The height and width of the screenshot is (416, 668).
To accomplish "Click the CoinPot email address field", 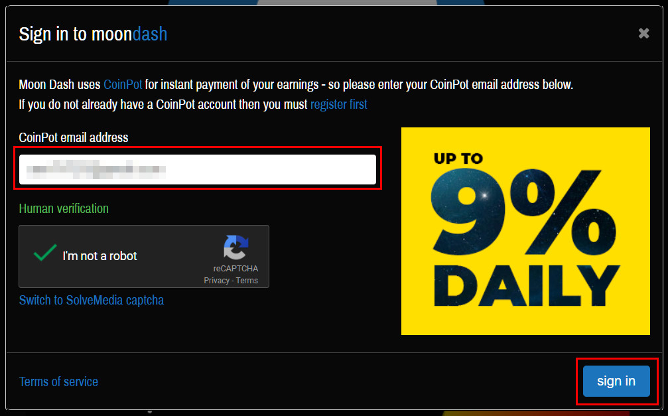I will [198, 169].
